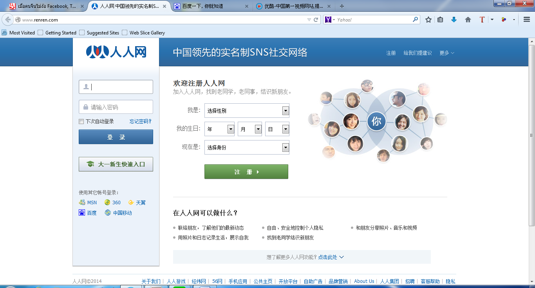Click the red T toolbar icon
The image size is (535, 288).
(482, 20)
